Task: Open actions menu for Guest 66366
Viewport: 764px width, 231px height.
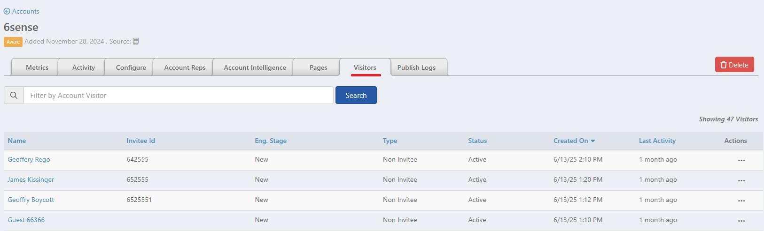Action: (x=741, y=221)
